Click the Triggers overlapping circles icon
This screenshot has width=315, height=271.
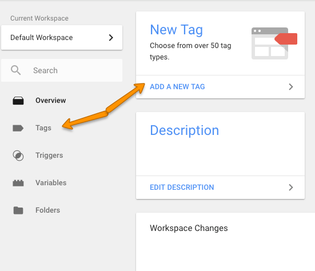pyautogui.click(x=18, y=156)
